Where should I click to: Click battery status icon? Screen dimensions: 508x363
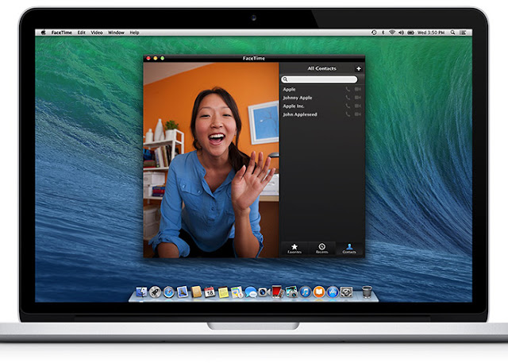(410, 33)
